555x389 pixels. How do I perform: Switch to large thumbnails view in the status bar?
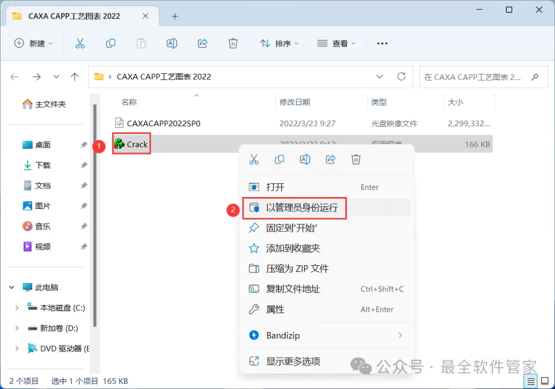coord(545,381)
